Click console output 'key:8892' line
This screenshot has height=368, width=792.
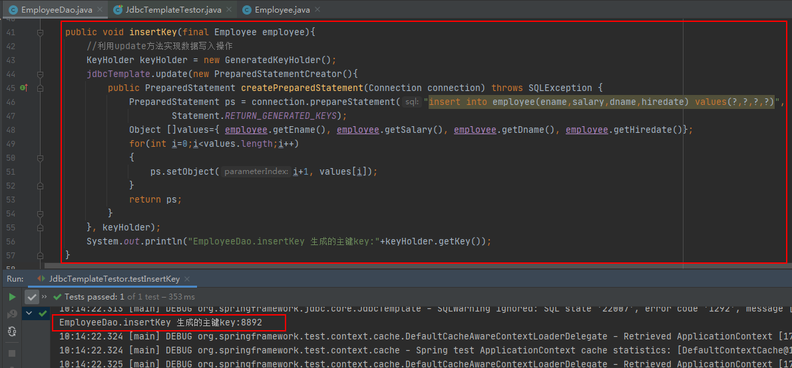click(160, 322)
